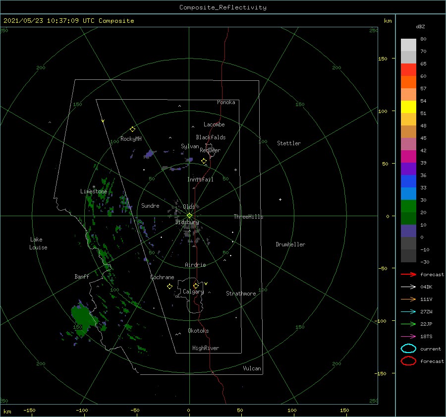Click the red 65-60 dBZ color swatch
The width and height of the screenshot is (446, 417).
coord(408,70)
